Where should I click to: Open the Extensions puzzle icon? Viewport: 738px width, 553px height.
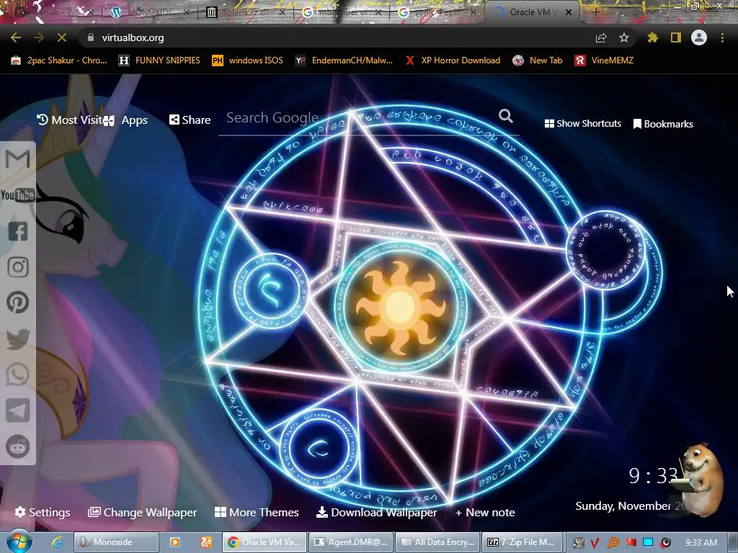pyautogui.click(x=653, y=37)
